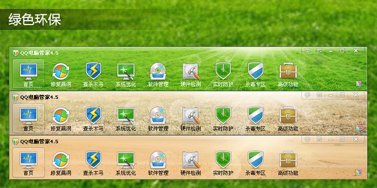Close the sand themed window
The width and height of the screenshot is (377, 188).
(356, 139)
